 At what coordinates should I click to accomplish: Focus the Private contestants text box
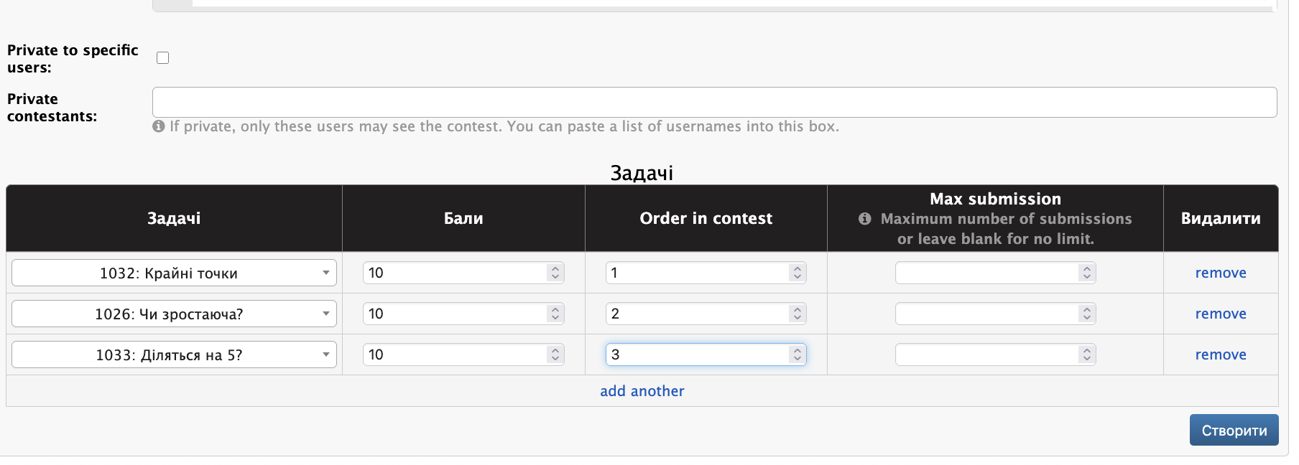click(714, 103)
